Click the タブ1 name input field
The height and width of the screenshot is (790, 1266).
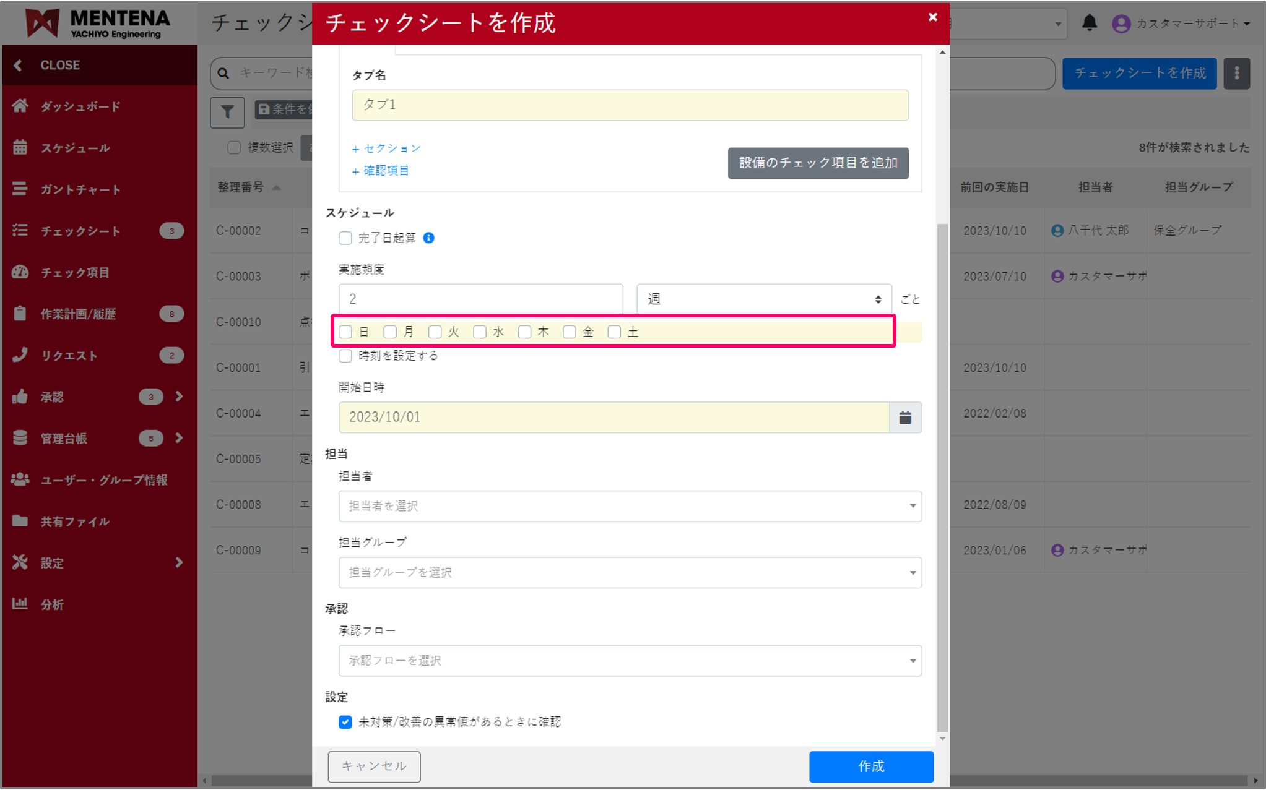(630, 105)
